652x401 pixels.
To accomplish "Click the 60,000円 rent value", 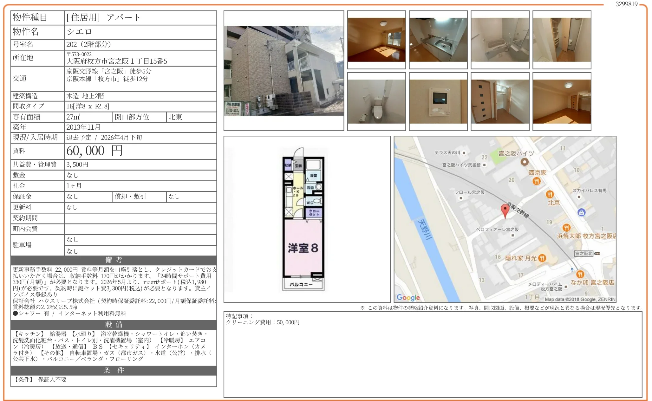I will point(95,151).
